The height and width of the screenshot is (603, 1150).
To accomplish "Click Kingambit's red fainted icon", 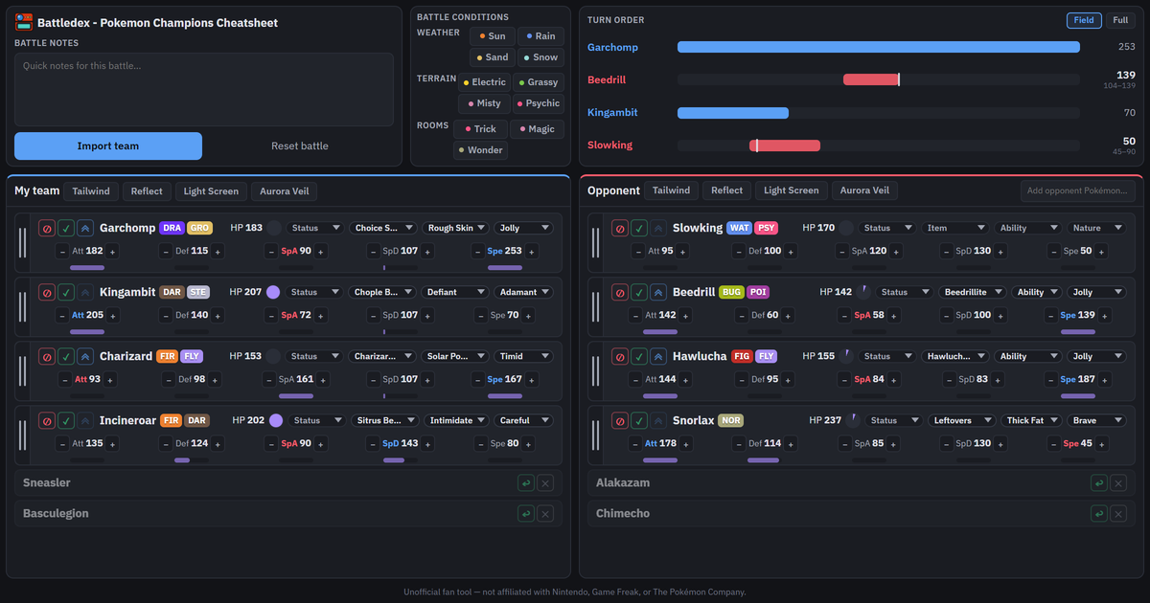I will click(46, 292).
